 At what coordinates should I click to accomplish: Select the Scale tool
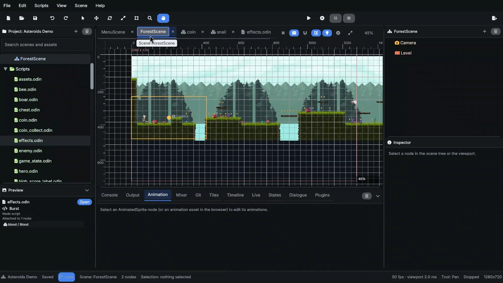click(123, 18)
